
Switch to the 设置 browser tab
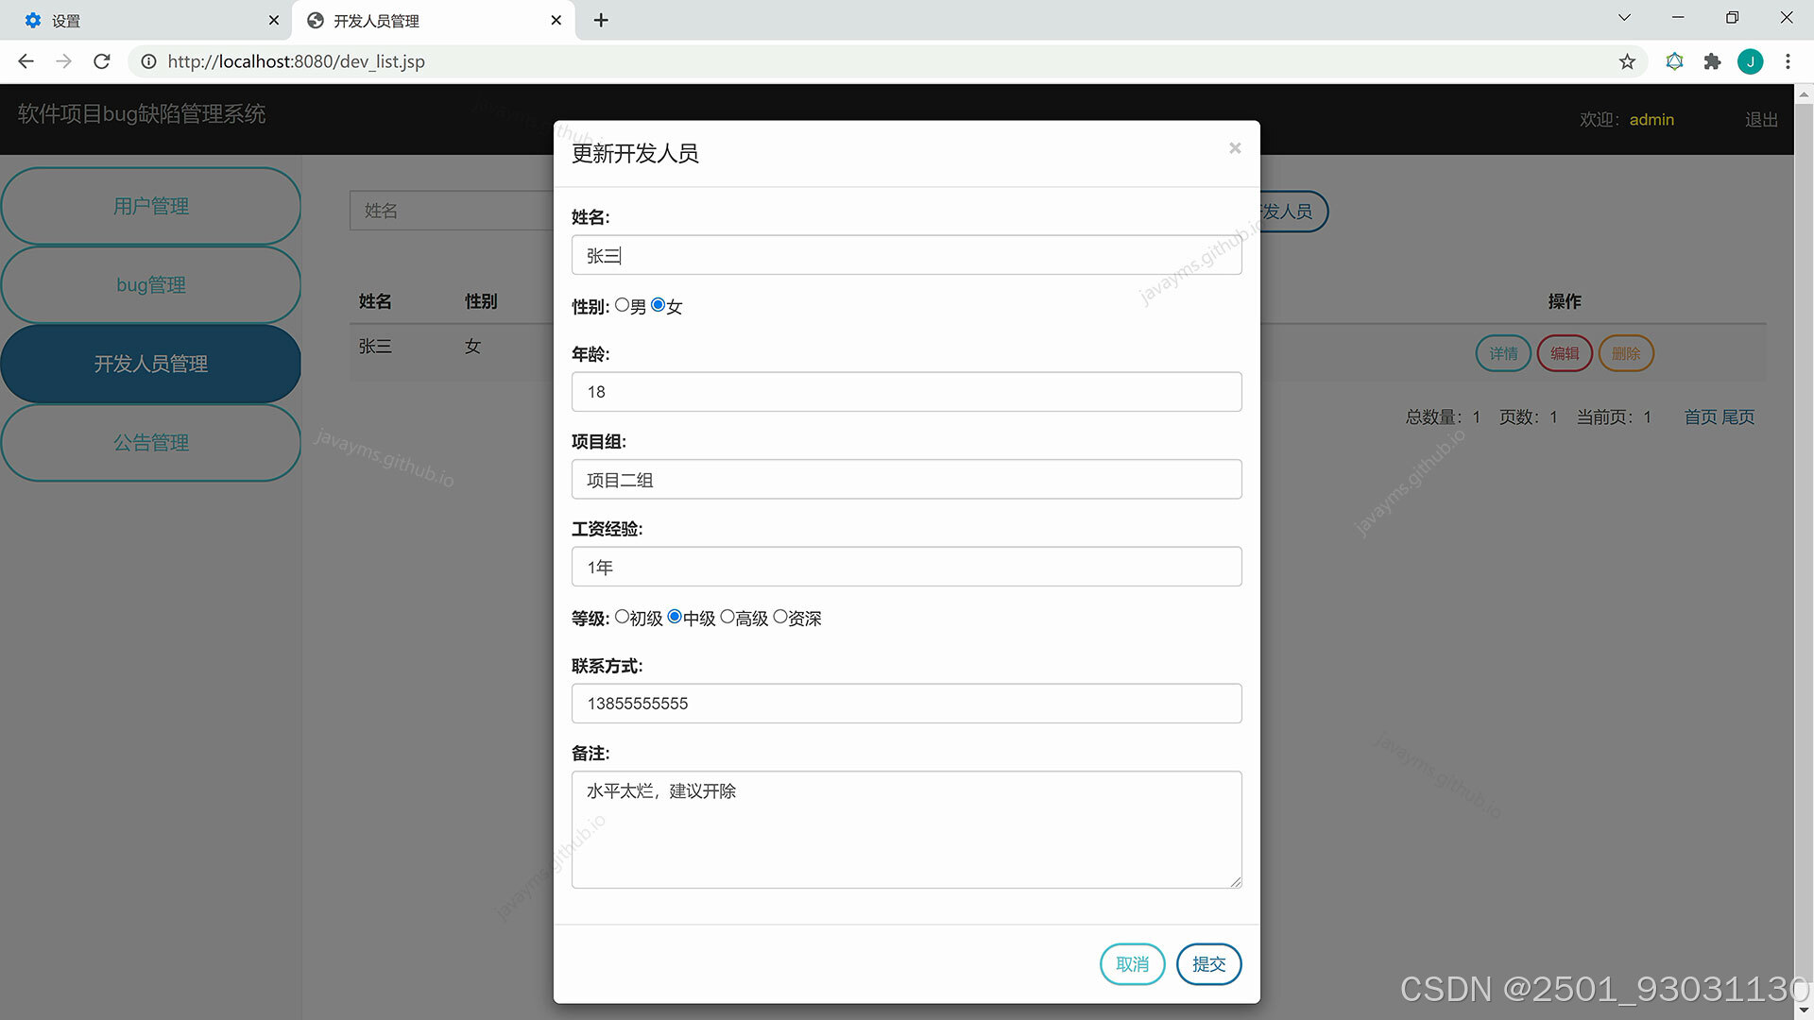[x=146, y=20]
